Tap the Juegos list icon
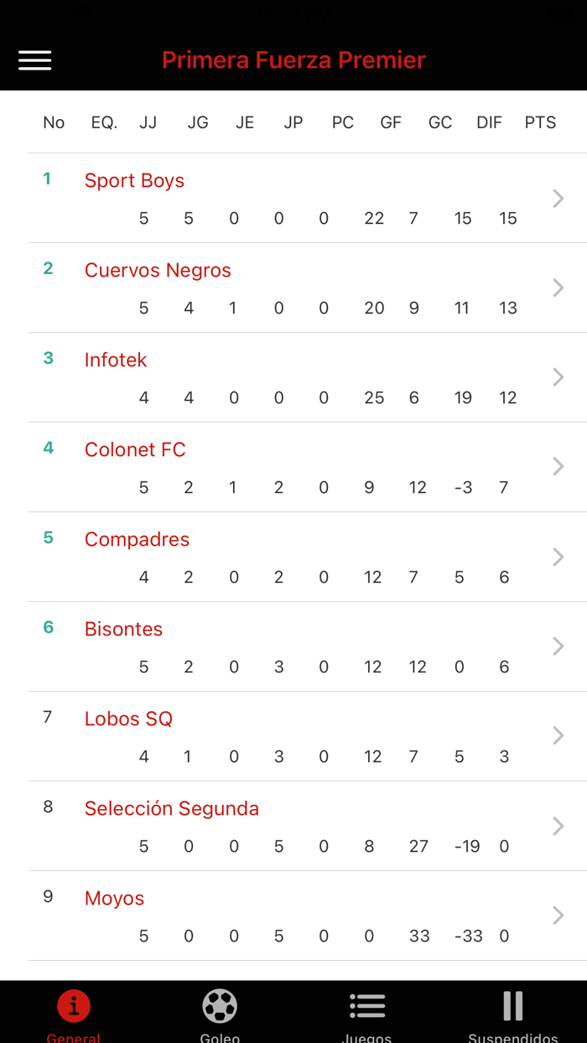 coord(367,1004)
